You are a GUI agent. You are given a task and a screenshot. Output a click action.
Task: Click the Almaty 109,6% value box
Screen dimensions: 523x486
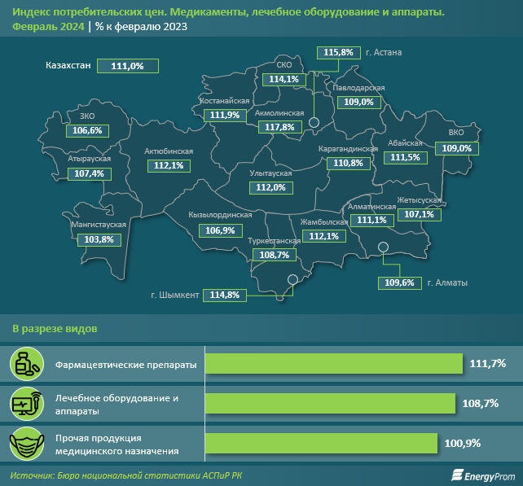397,282
